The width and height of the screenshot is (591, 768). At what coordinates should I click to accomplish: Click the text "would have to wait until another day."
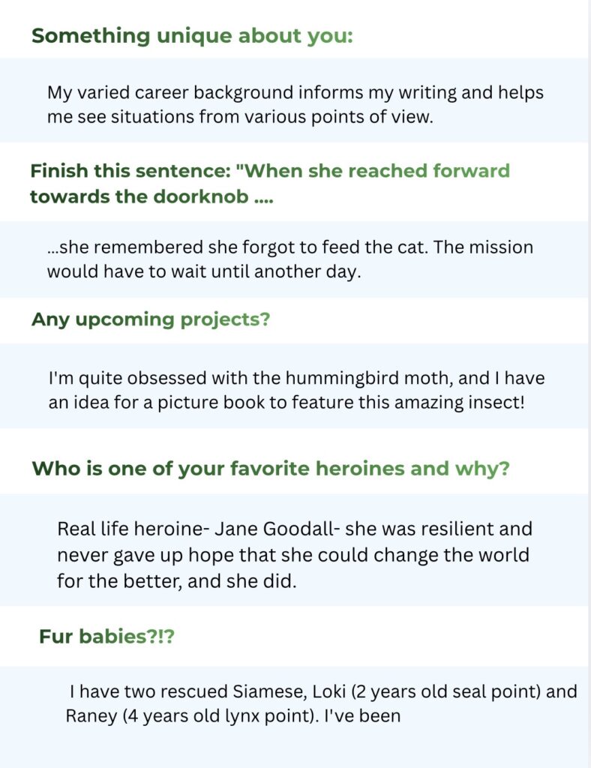pos(204,271)
